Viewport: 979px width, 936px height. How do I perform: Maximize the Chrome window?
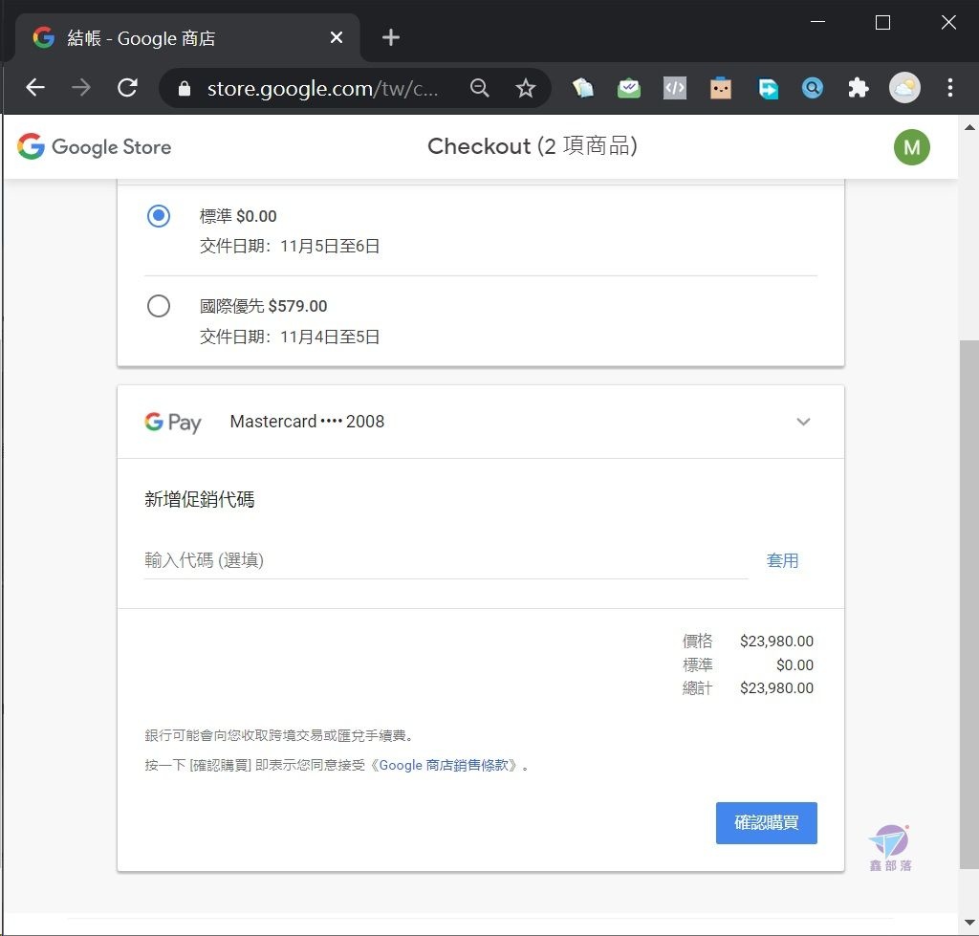pyautogui.click(x=882, y=23)
